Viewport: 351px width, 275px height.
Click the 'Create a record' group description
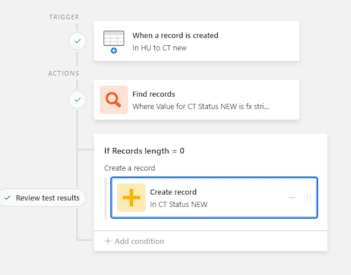tap(130, 168)
